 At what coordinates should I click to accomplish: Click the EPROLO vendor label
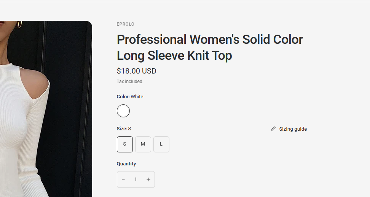[126, 24]
